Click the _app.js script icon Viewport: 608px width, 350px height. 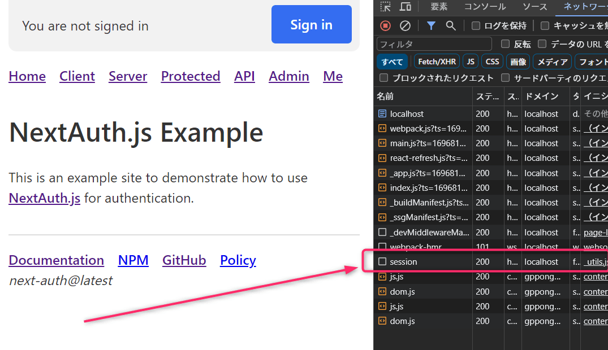[x=382, y=173]
